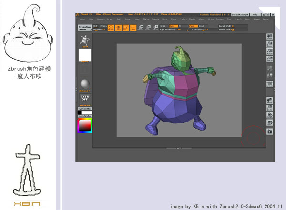286x210 pixels.
Task: Open the Stencil menu
Action: pos(202,19)
